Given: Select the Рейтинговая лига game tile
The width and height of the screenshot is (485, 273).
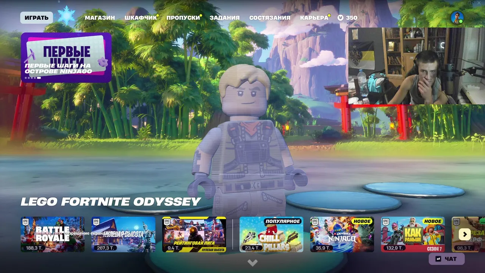Looking at the screenshot, I should click(194, 234).
